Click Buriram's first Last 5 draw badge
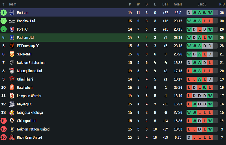The height and width of the screenshot is (145, 226). 189,13
